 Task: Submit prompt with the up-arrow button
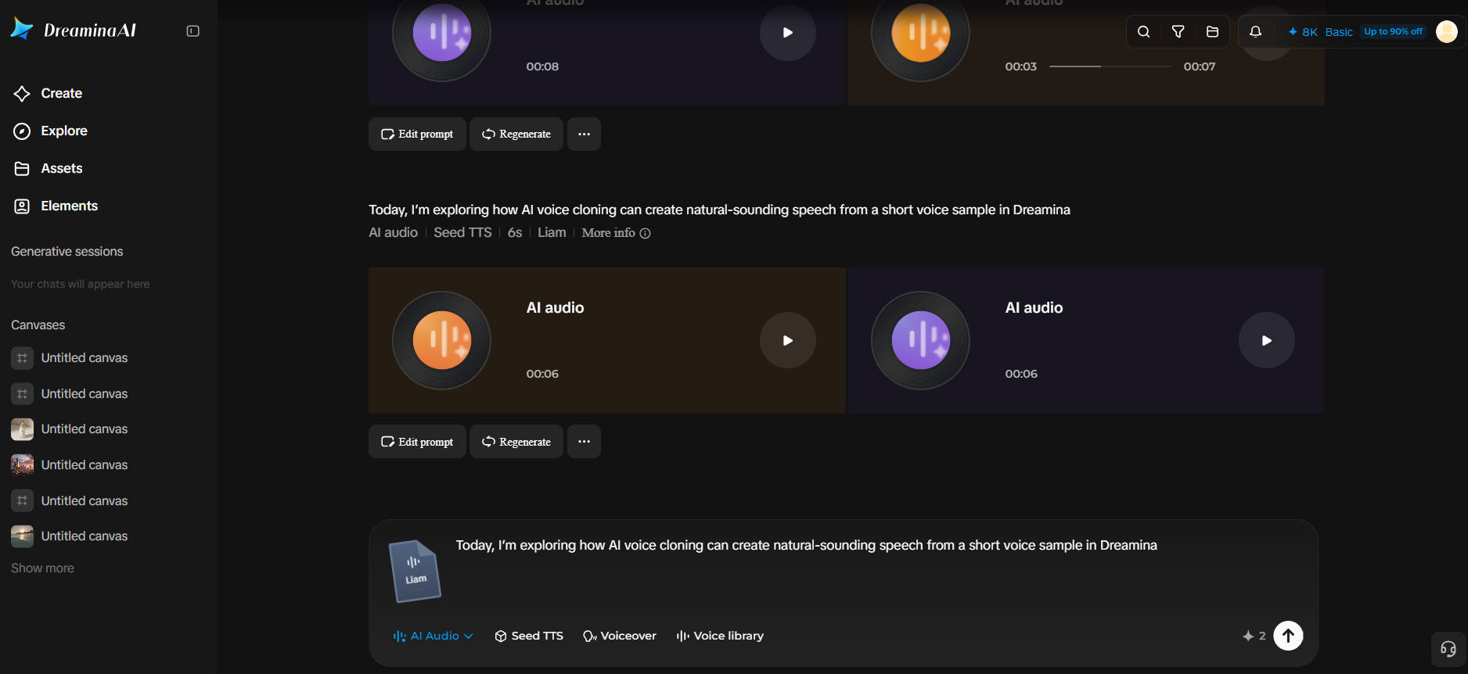(1288, 636)
